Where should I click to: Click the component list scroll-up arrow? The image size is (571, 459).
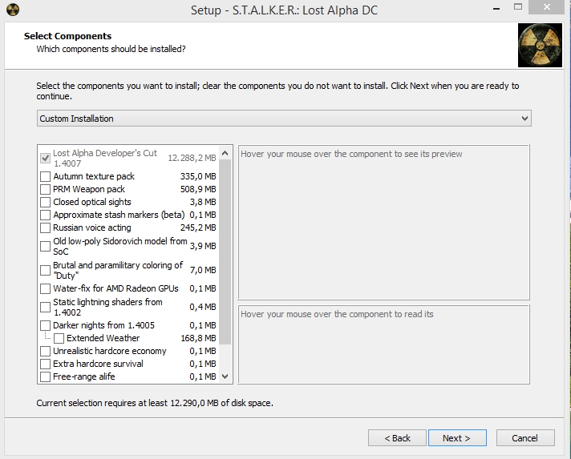click(x=225, y=153)
